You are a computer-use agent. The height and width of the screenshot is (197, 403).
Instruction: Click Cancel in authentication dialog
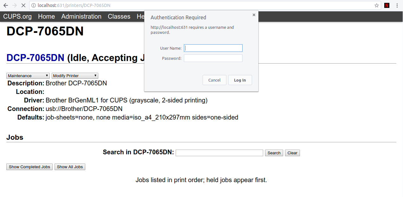[x=214, y=80]
